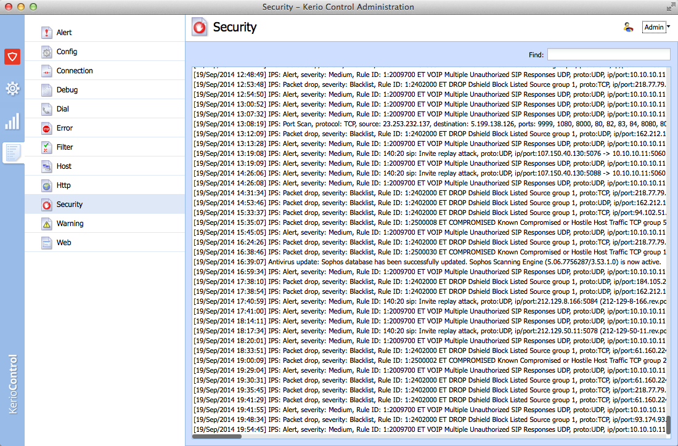This screenshot has height=446, width=678.
Task: Click the Security header hand icon
Action: pos(200,27)
